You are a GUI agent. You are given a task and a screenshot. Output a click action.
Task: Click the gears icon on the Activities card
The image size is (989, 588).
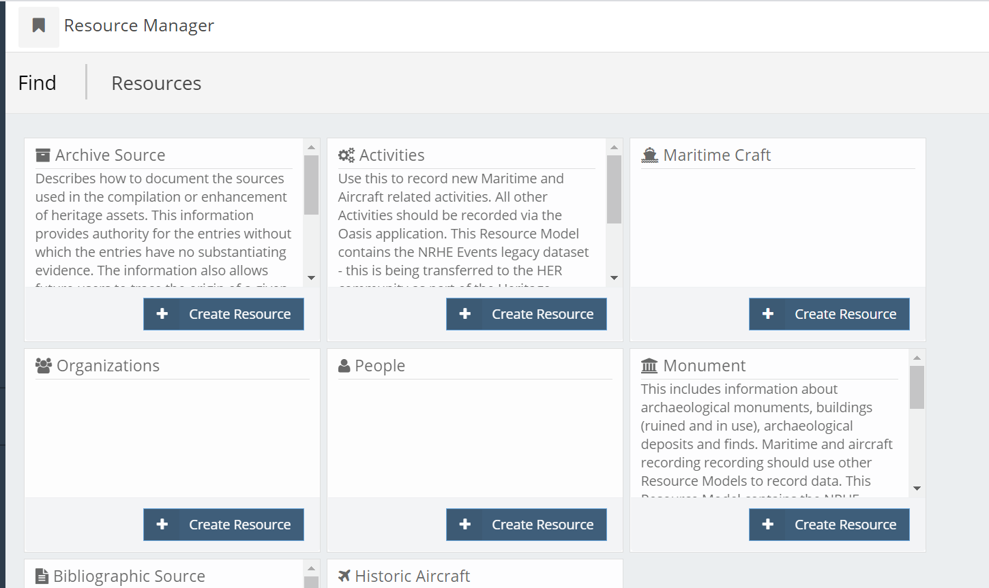point(347,154)
